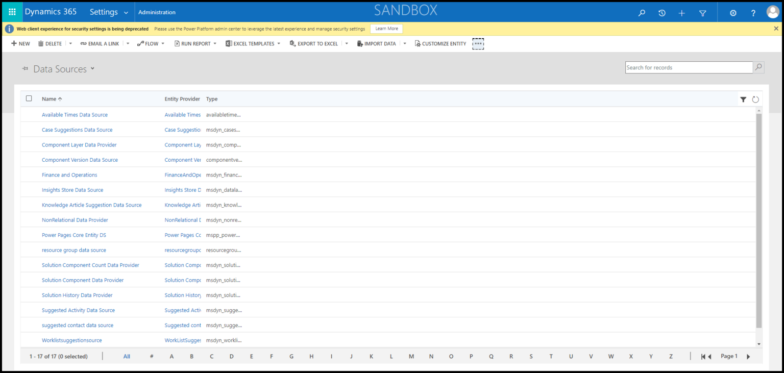The width and height of the screenshot is (784, 373).
Task: Click the plus quick create icon
Action: [681, 13]
